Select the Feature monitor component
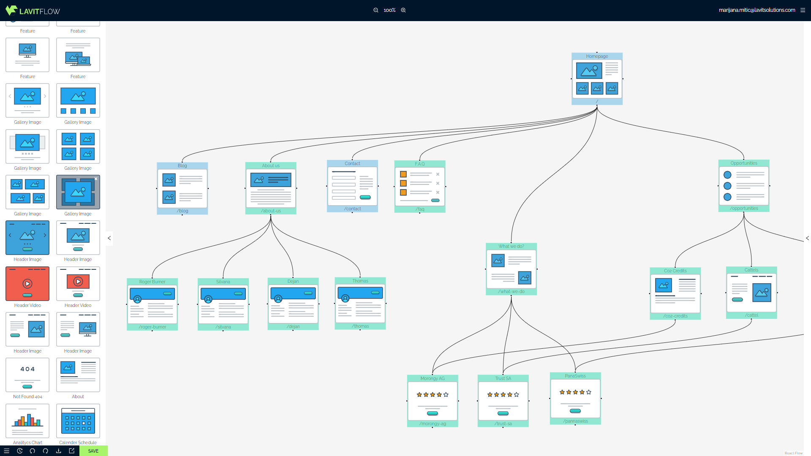 point(27,55)
